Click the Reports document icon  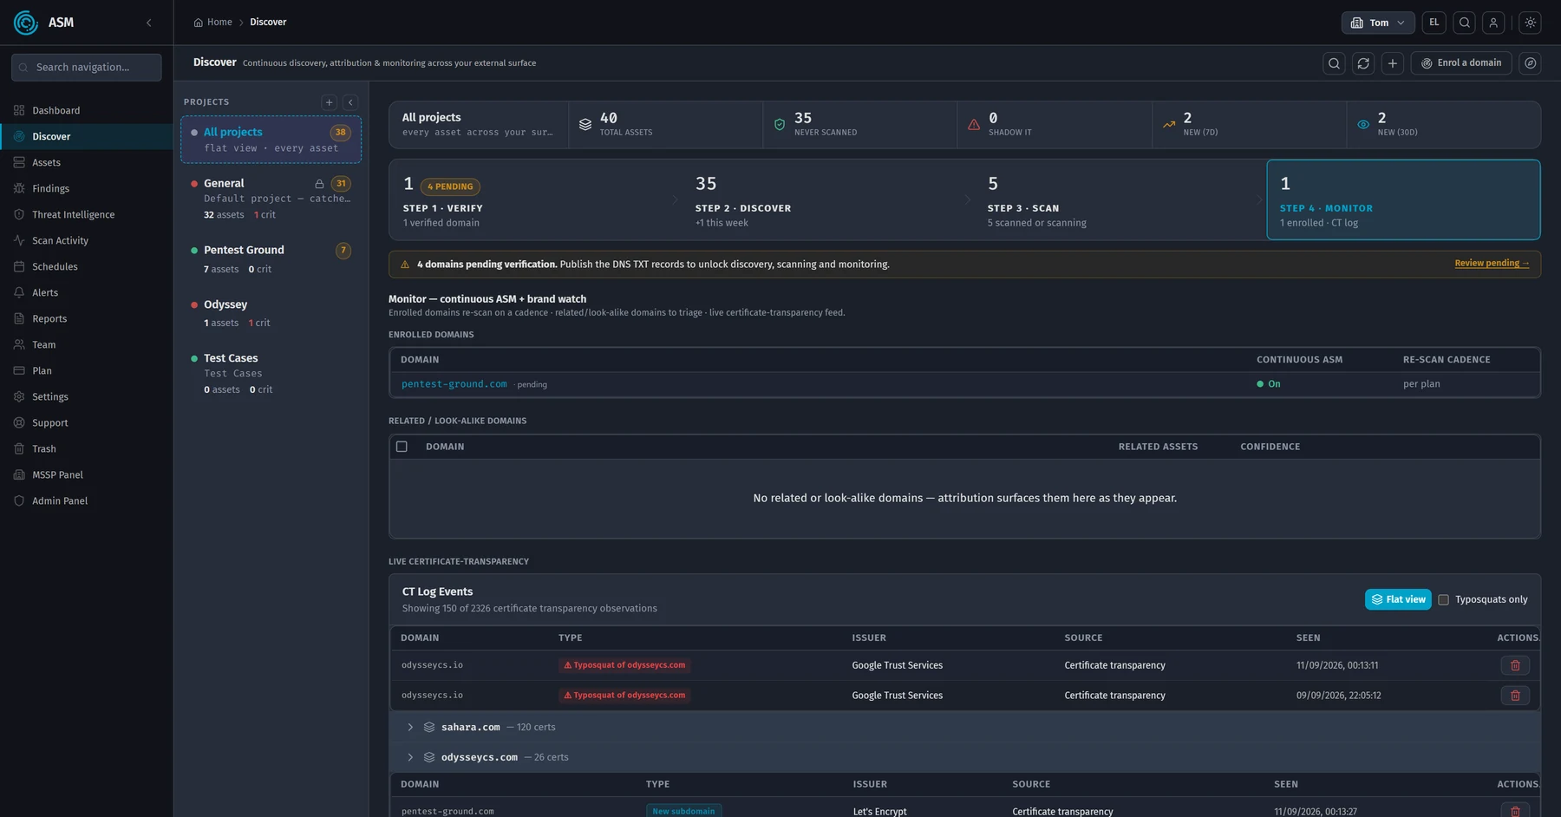(19, 318)
